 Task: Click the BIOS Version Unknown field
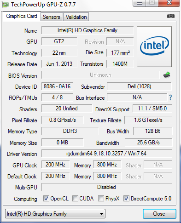pyautogui.click(x=100, y=75)
